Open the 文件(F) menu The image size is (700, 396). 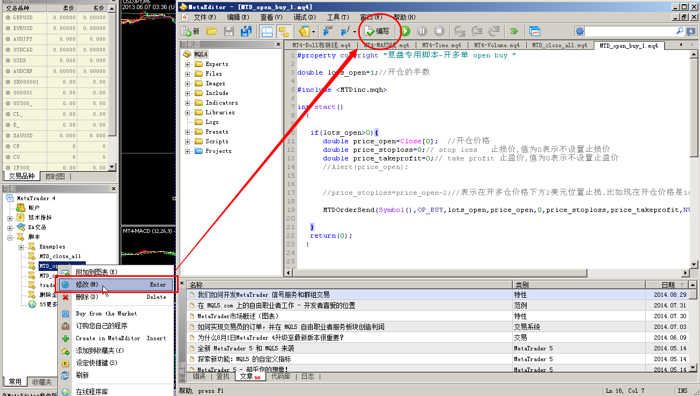coord(205,17)
